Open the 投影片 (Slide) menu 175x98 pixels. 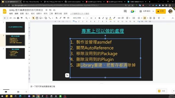[x=39, y=14]
